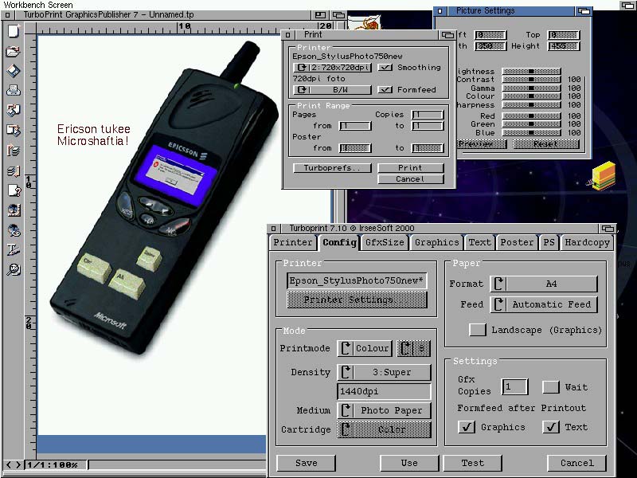Viewport: 637px width, 478px height.
Task: Cycle Printmode from Colour
Action: tap(365, 348)
